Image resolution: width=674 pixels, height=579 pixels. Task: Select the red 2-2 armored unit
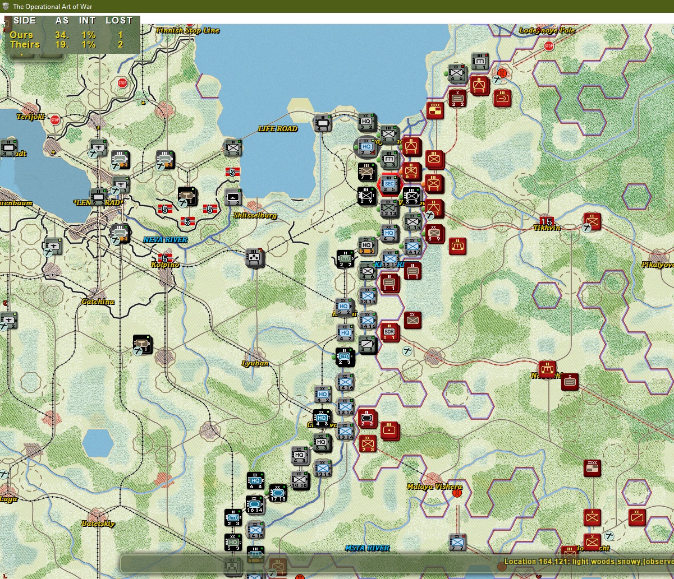click(368, 419)
